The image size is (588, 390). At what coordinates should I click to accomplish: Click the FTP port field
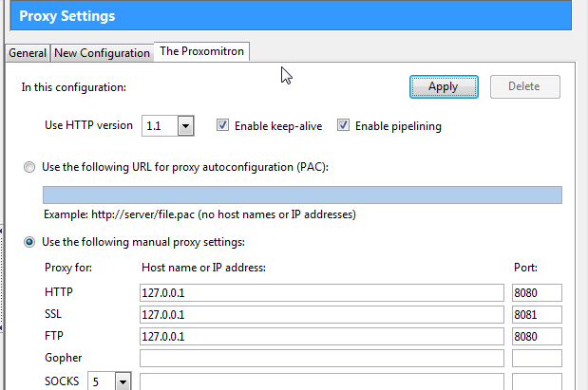[x=536, y=336]
